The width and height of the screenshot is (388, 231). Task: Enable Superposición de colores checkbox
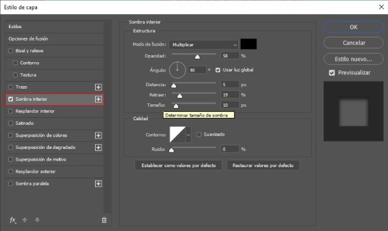click(11, 135)
